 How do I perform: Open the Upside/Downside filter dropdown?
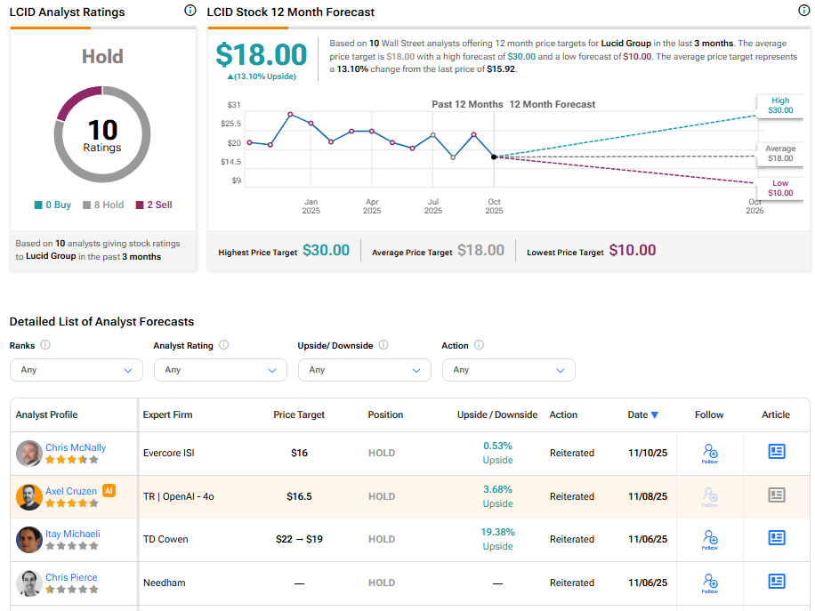[365, 370]
